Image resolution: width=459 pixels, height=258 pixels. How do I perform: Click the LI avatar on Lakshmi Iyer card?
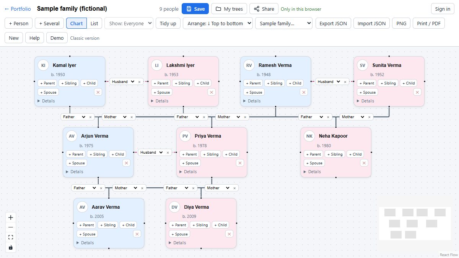click(x=156, y=65)
